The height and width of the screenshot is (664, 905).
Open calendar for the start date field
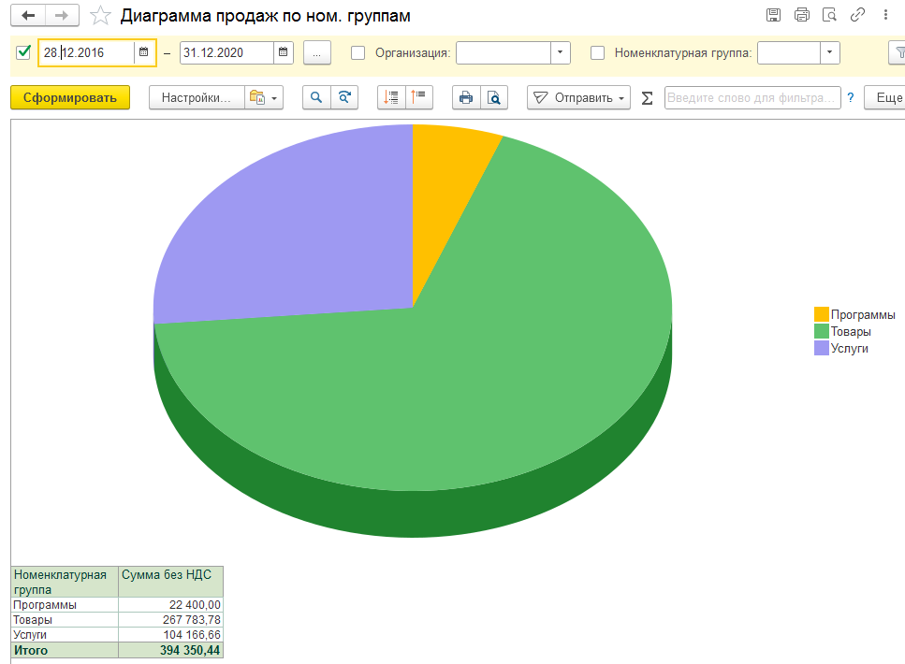(x=144, y=52)
